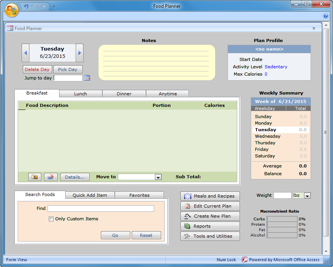Expand the Move to dropdown
The width and height of the screenshot is (333, 267).
pos(158,177)
